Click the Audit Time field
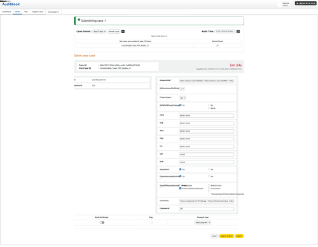318x247 pixels. point(225,31)
